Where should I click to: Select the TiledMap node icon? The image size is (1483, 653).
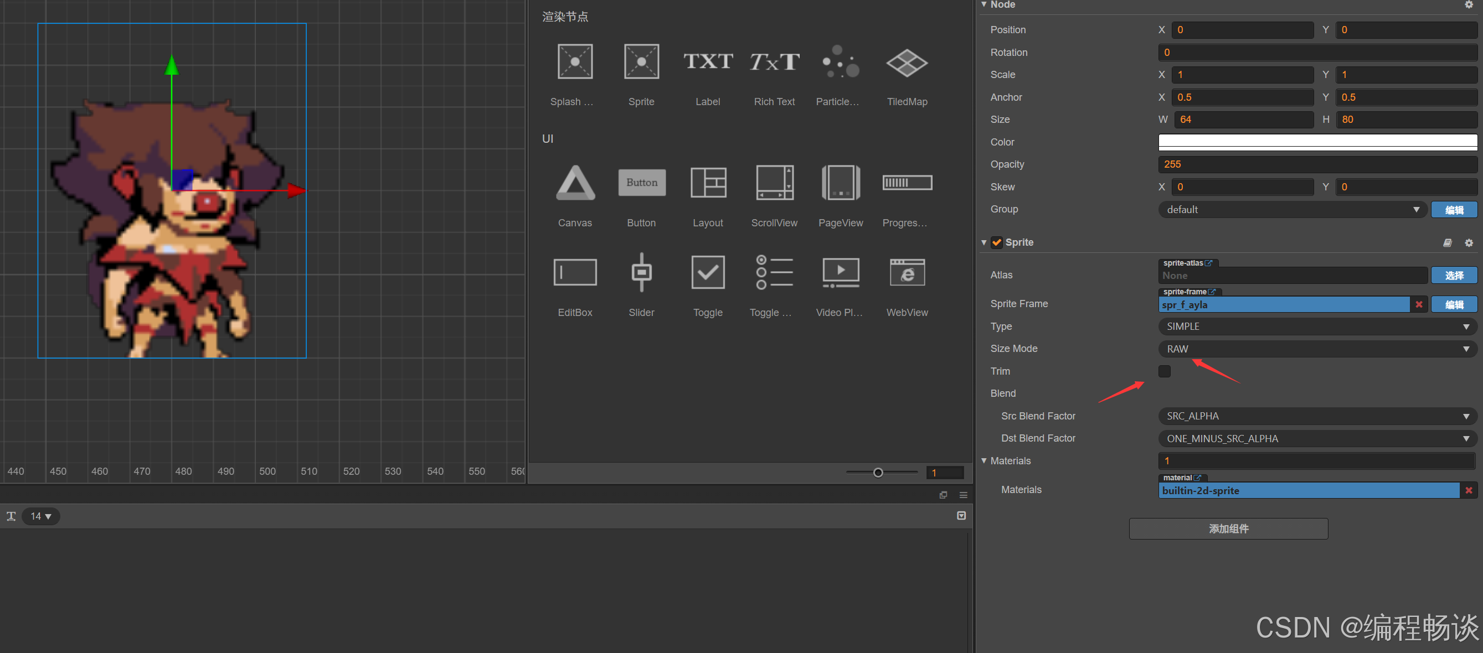[x=906, y=63]
